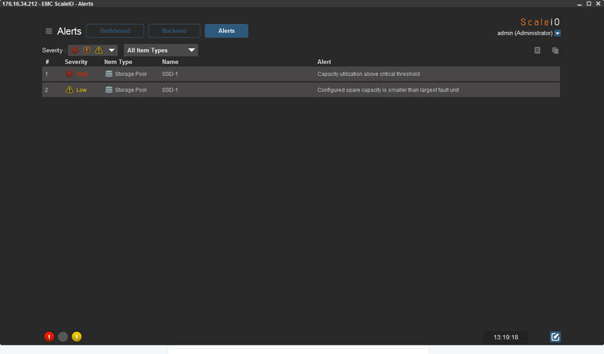Click the Low warning icon in row 2
This screenshot has width=604, height=354.
click(x=70, y=89)
